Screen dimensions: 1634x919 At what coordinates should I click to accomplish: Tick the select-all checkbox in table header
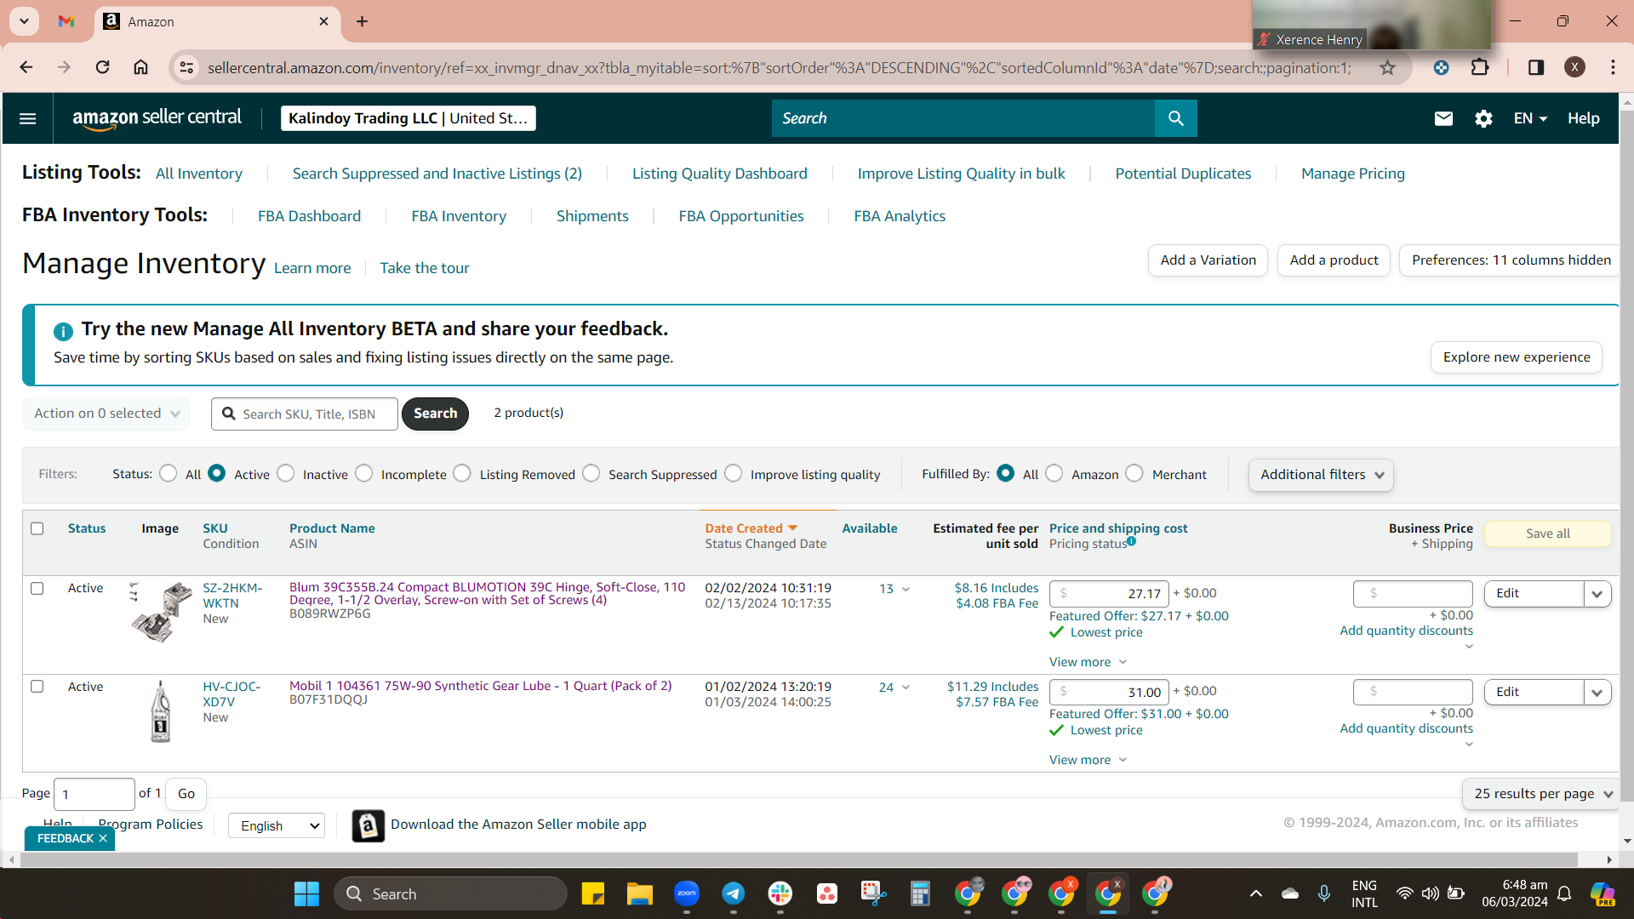click(x=37, y=528)
